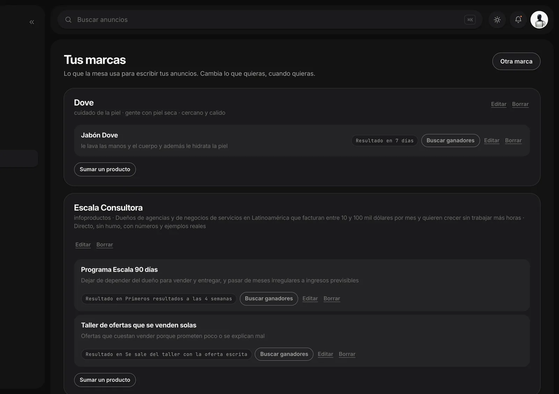Open notifications bell
Screen dimensions: 559x394
(x=518, y=20)
